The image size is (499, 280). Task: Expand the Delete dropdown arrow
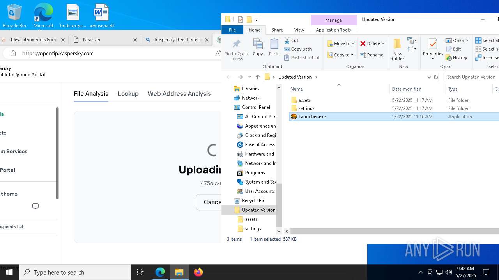(383, 44)
